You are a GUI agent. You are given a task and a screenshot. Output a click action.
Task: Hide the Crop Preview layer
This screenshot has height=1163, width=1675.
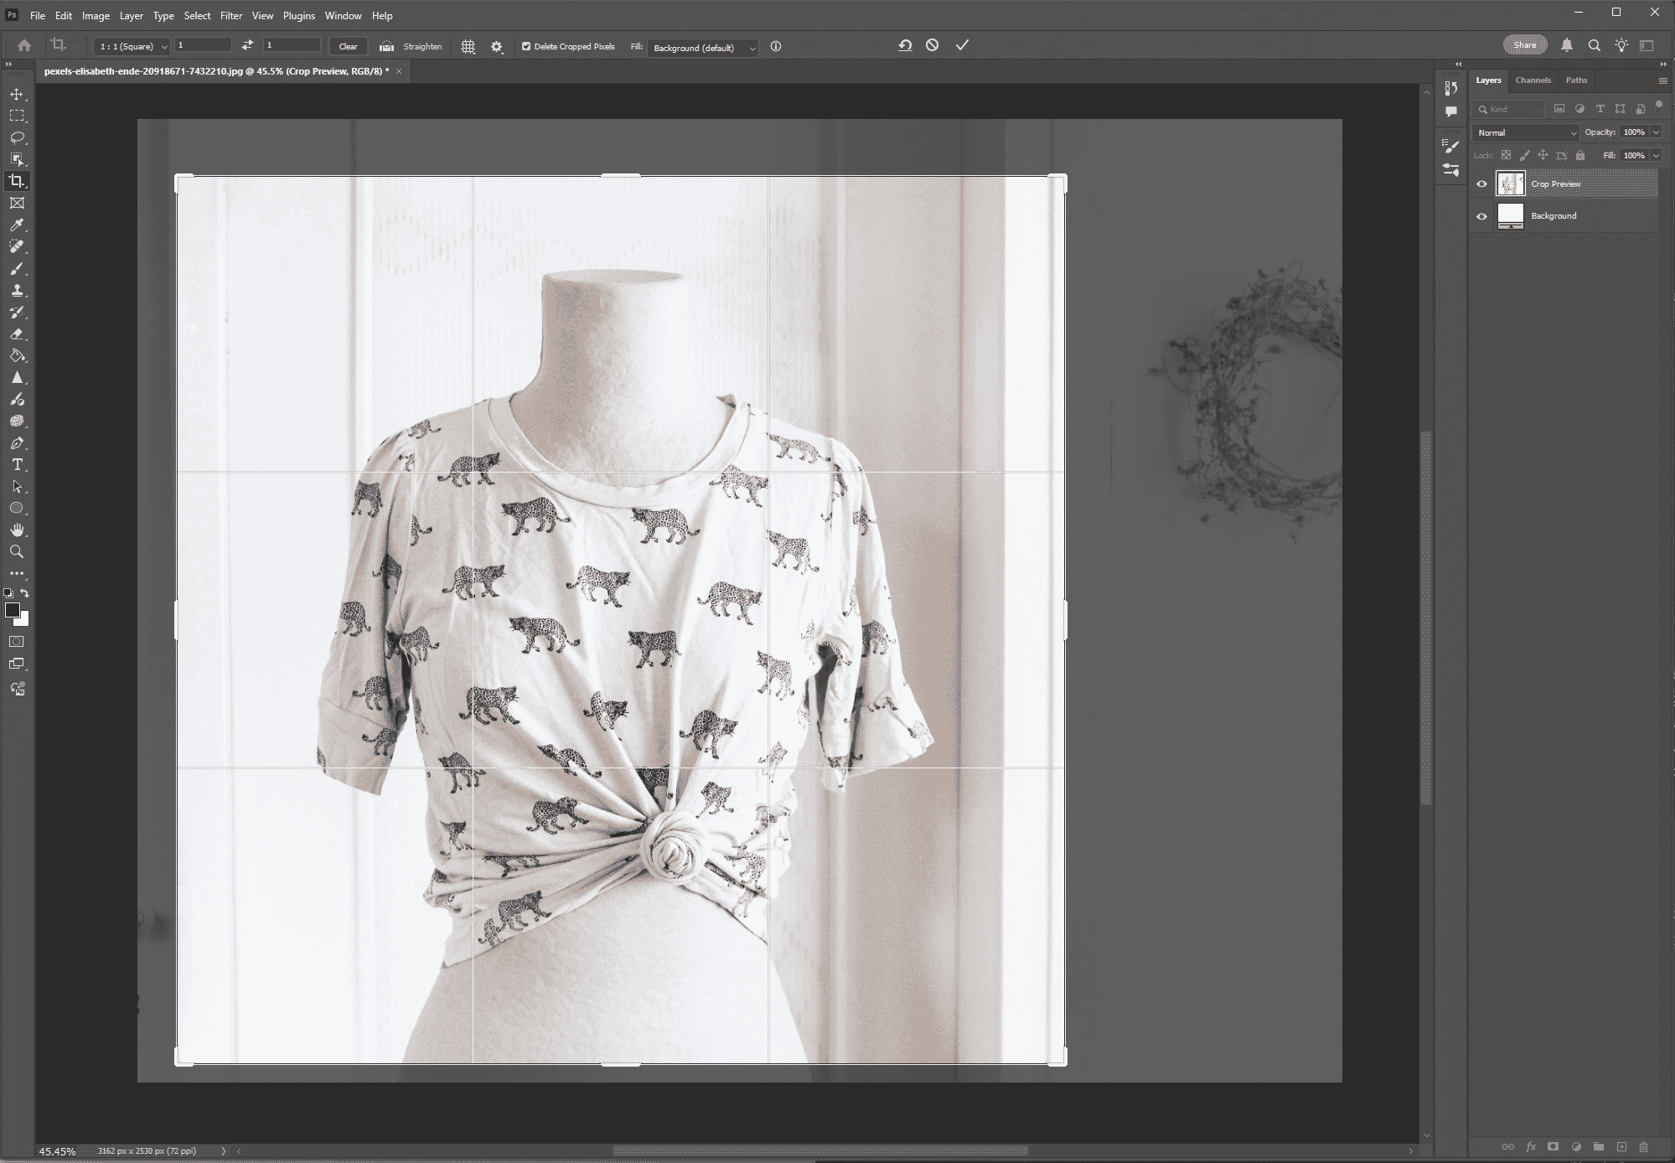click(1481, 184)
